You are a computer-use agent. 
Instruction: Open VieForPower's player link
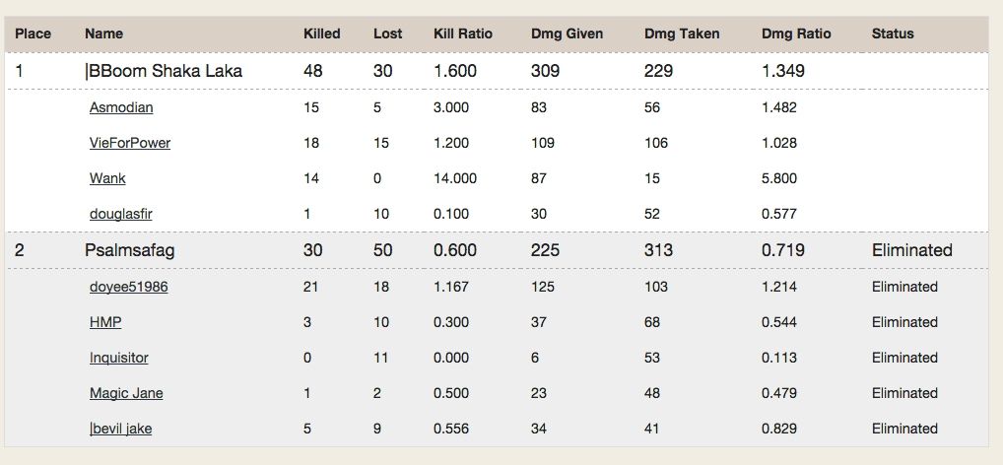(x=130, y=143)
